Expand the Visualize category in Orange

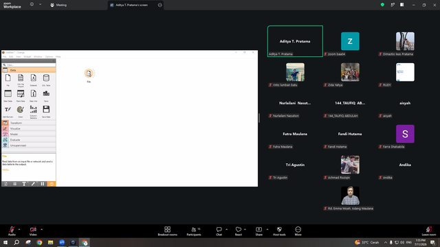click(29, 128)
